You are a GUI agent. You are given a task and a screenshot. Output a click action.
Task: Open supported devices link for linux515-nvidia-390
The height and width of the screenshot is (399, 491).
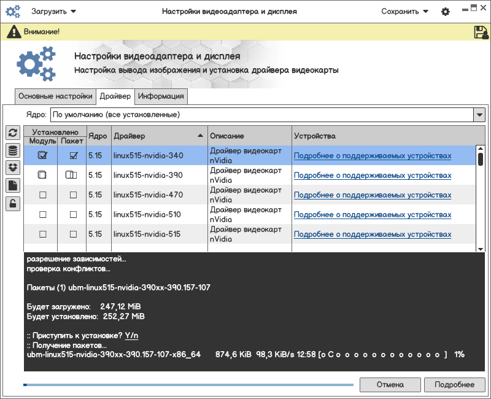pos(372,176)
